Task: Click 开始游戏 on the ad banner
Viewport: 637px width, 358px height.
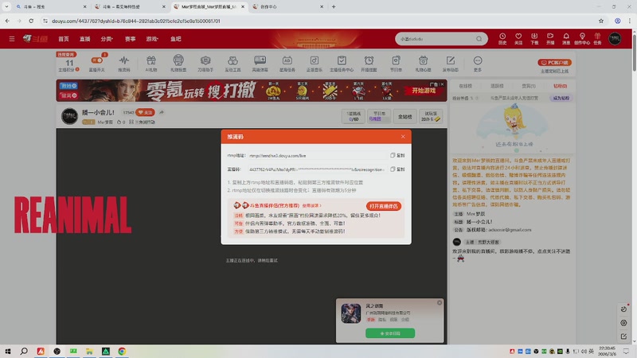Action: click(424, 91)
